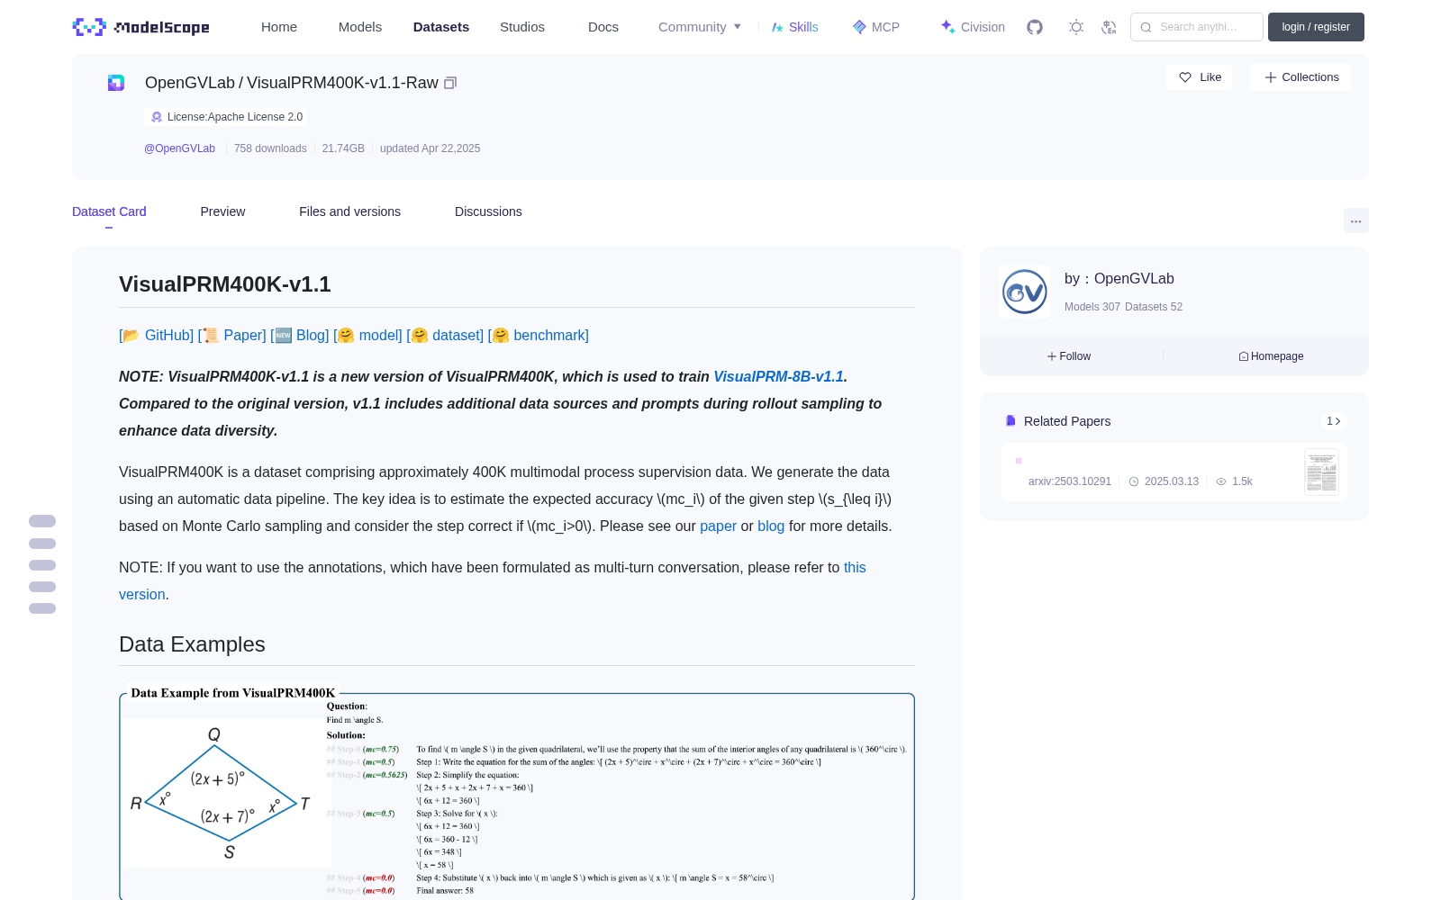
Task: Copy dataset name with copy icon
Action: tap(450, 83)
